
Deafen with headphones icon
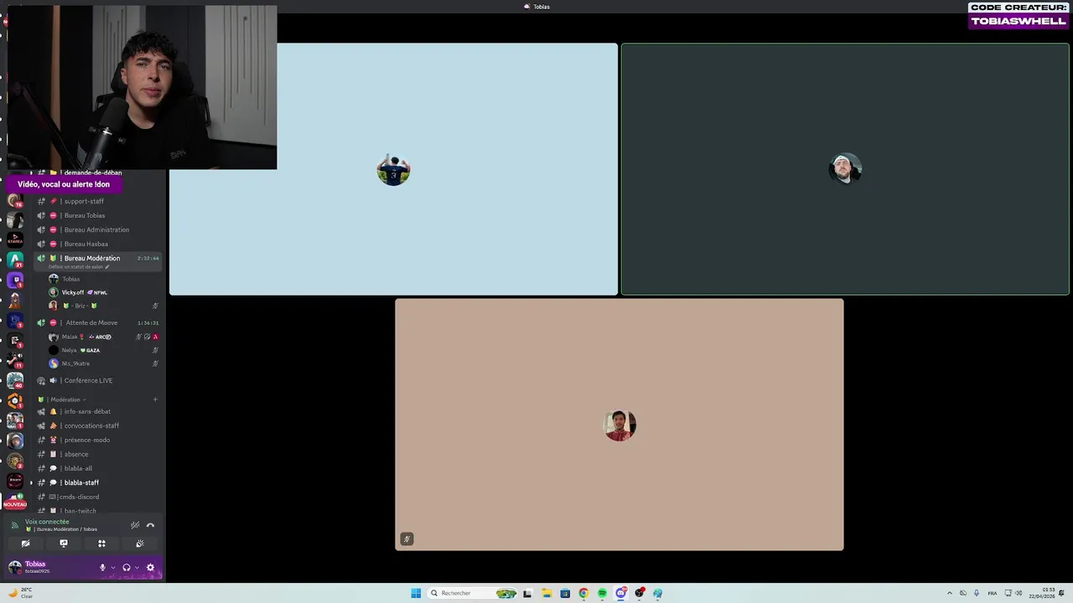click(x=127, y=567)
